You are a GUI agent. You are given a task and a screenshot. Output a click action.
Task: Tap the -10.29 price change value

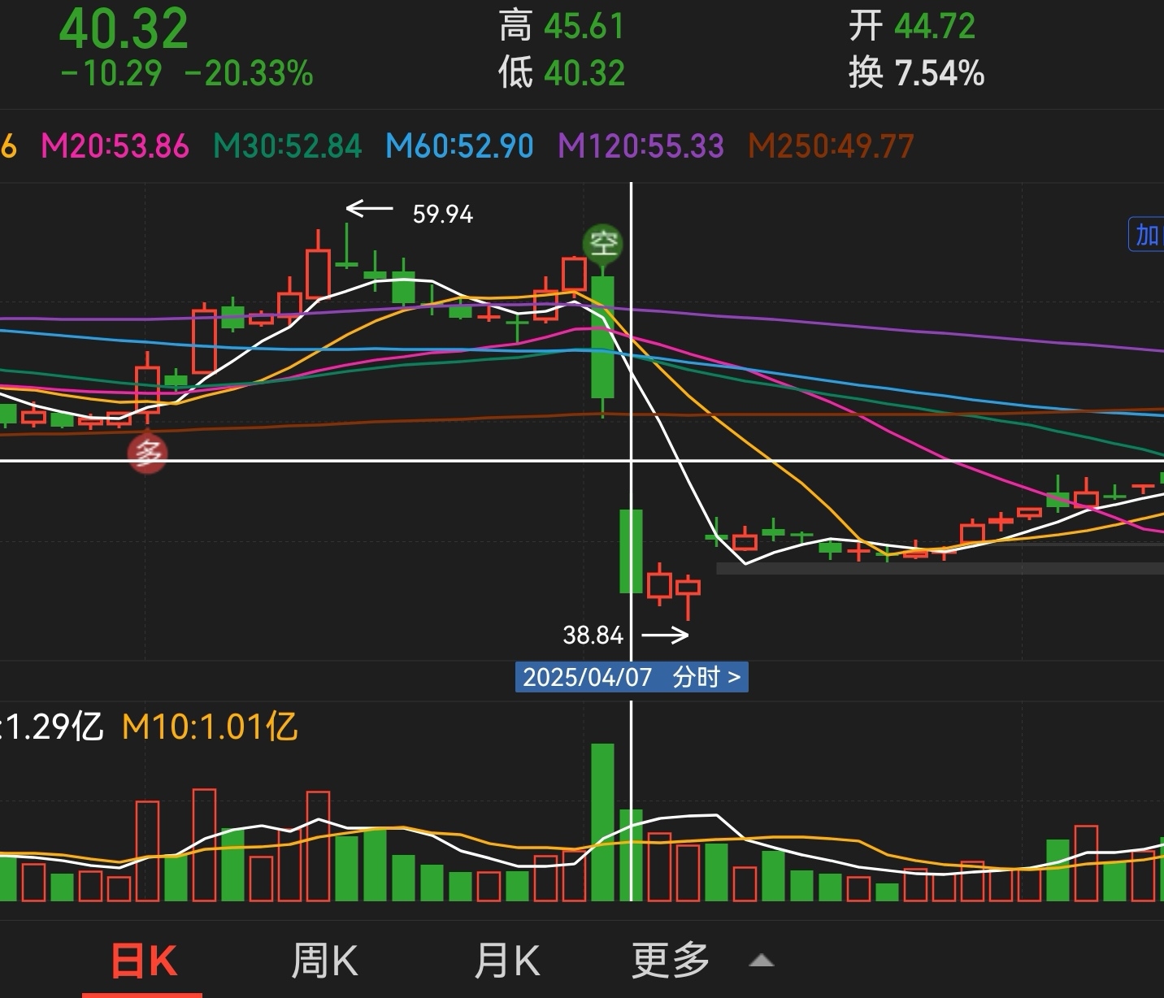111,74
